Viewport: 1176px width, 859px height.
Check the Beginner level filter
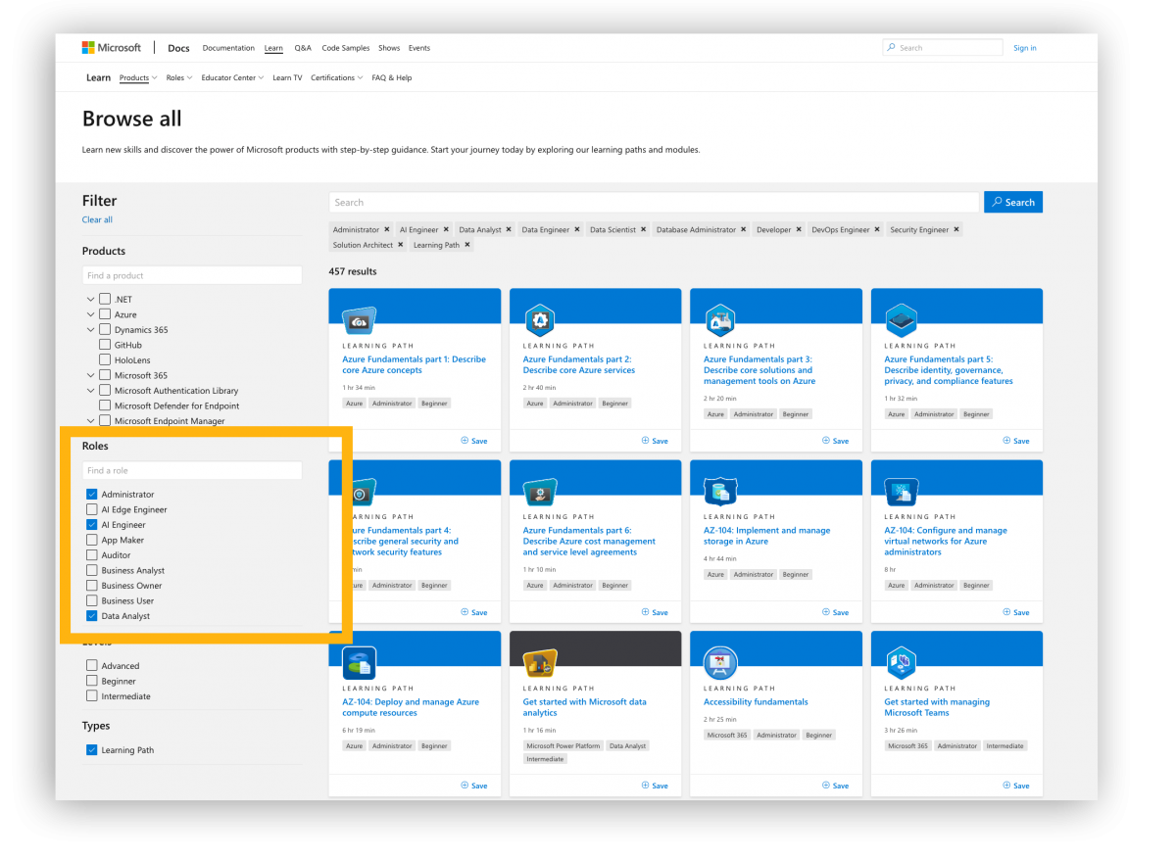pyautogui.click(x=92, y=681)
